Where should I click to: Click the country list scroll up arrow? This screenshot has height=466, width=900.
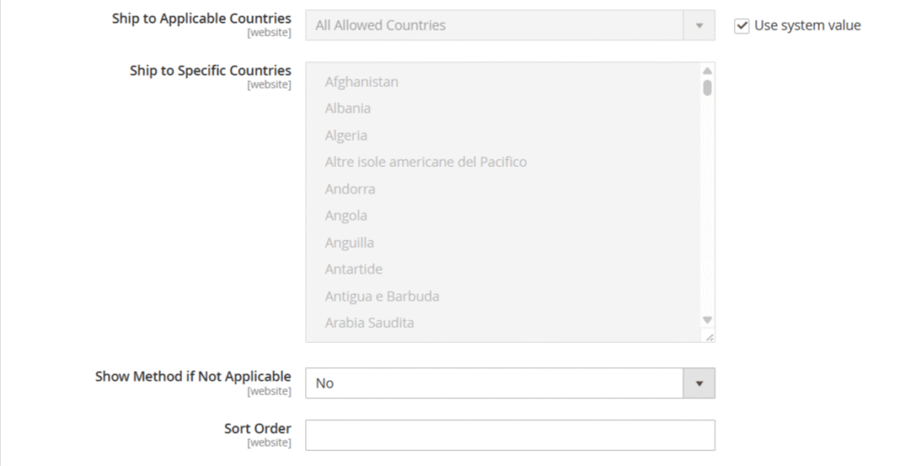708,70
